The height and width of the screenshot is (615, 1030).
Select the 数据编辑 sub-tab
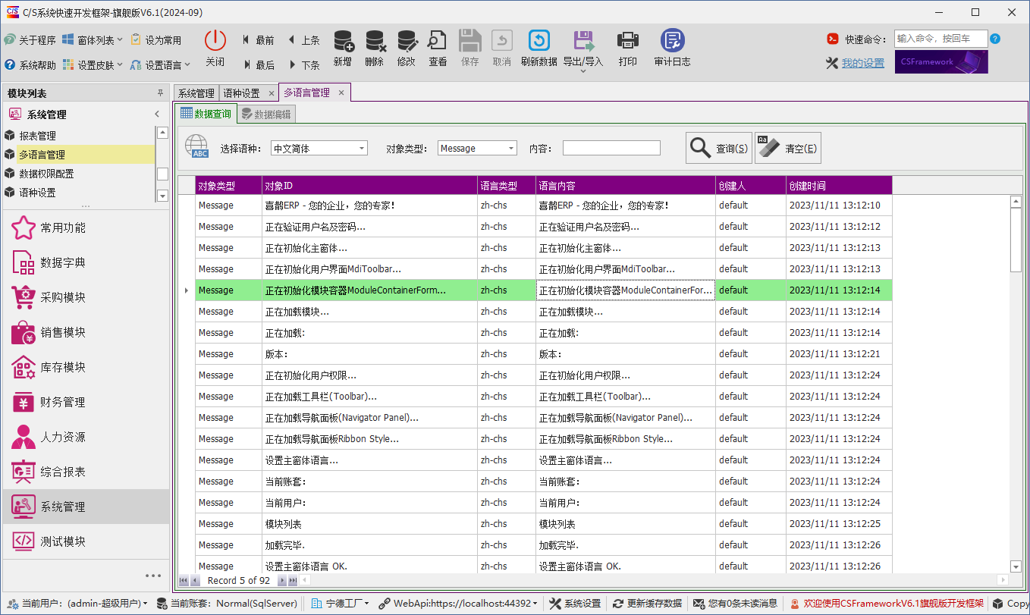tap(265, 115)
